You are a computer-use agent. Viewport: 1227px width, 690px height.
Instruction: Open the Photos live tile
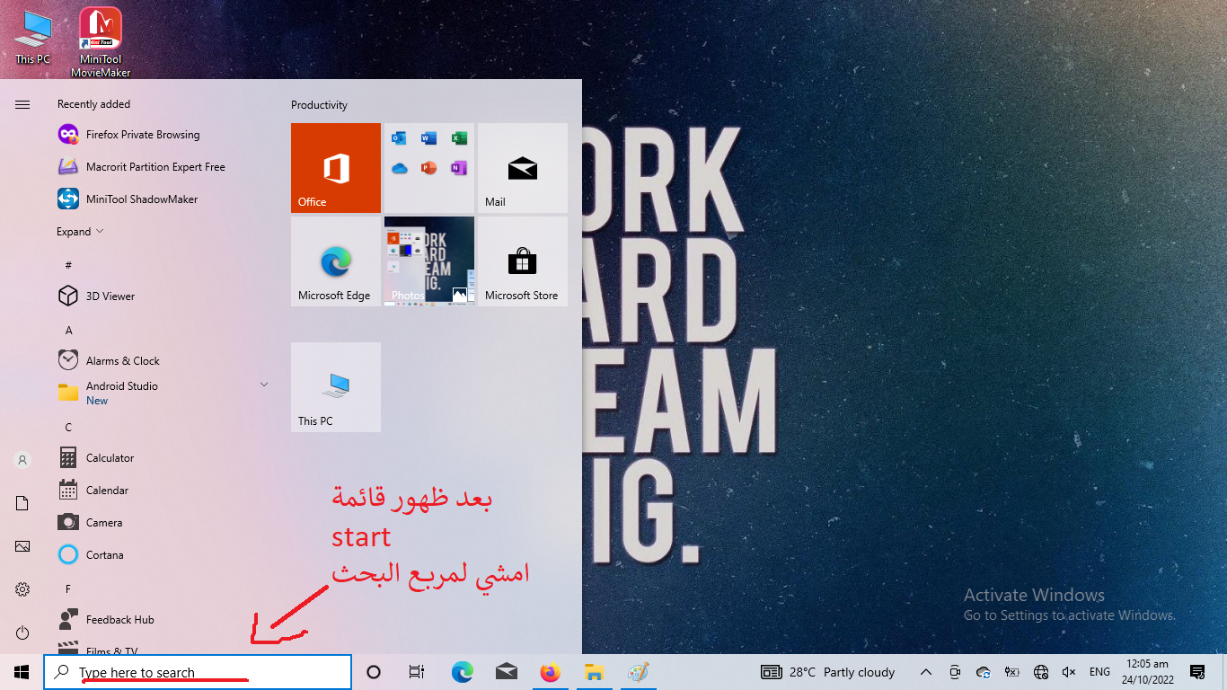click(x=429, y=261)
